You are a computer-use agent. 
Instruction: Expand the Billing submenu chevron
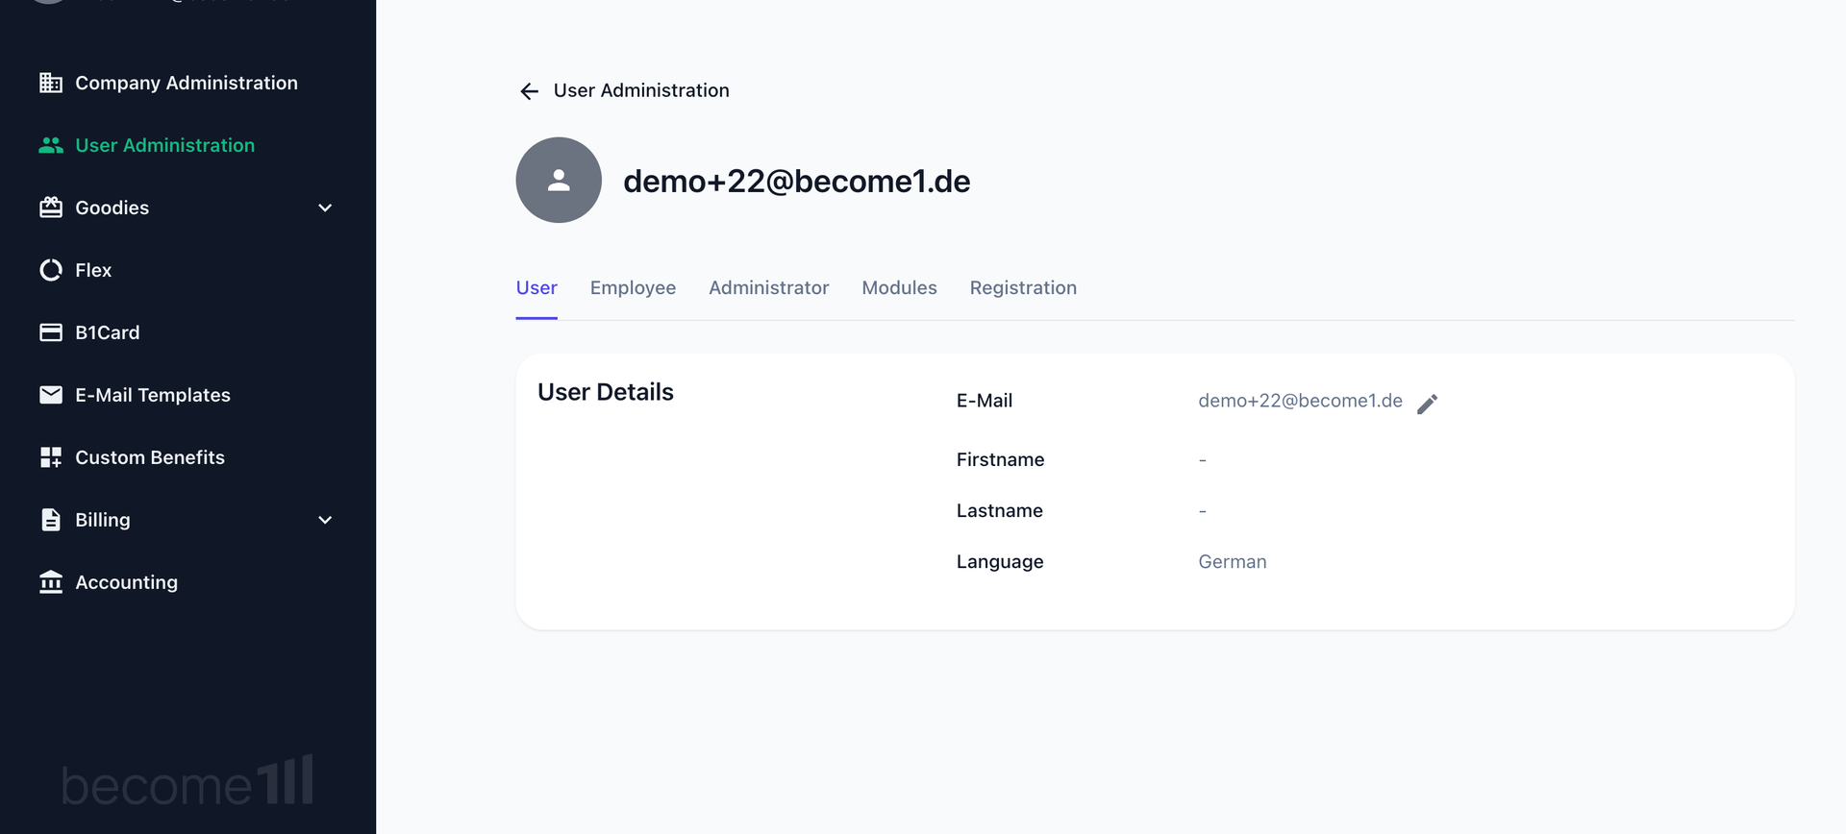coord(325,520)
